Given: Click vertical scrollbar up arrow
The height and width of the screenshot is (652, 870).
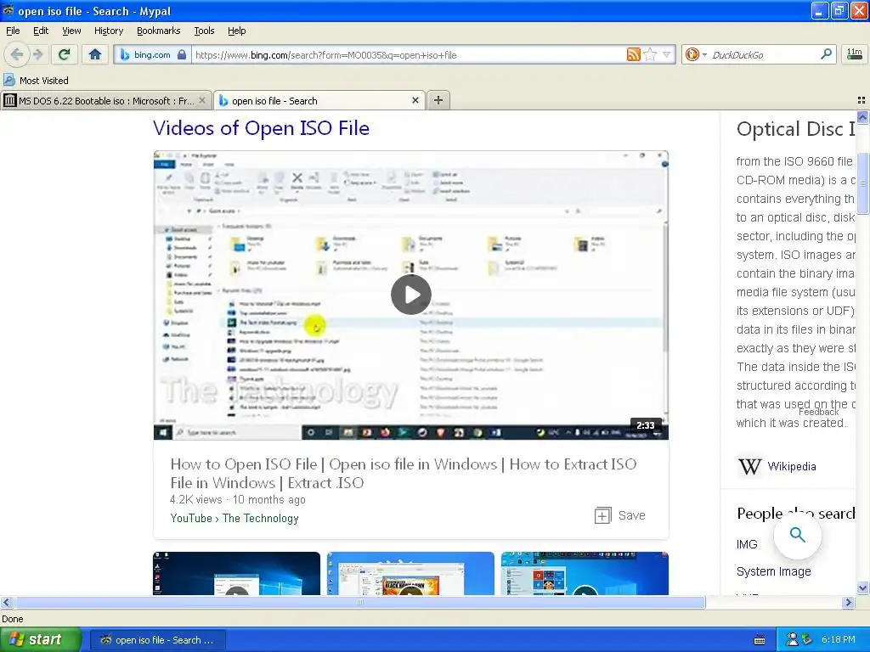Looking at the screenshot, I should point(862,117).
